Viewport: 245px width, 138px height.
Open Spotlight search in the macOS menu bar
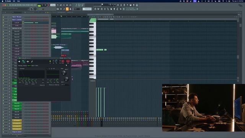[226, 1]
